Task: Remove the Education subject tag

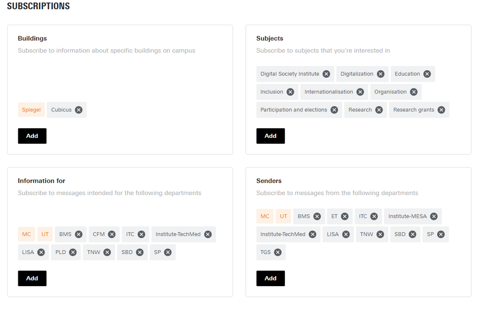Action: click(x=427, y=74)
